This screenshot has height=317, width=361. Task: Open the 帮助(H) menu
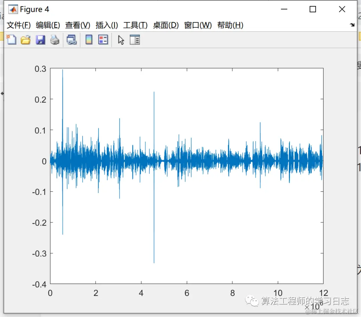click(x=230, y=25)
